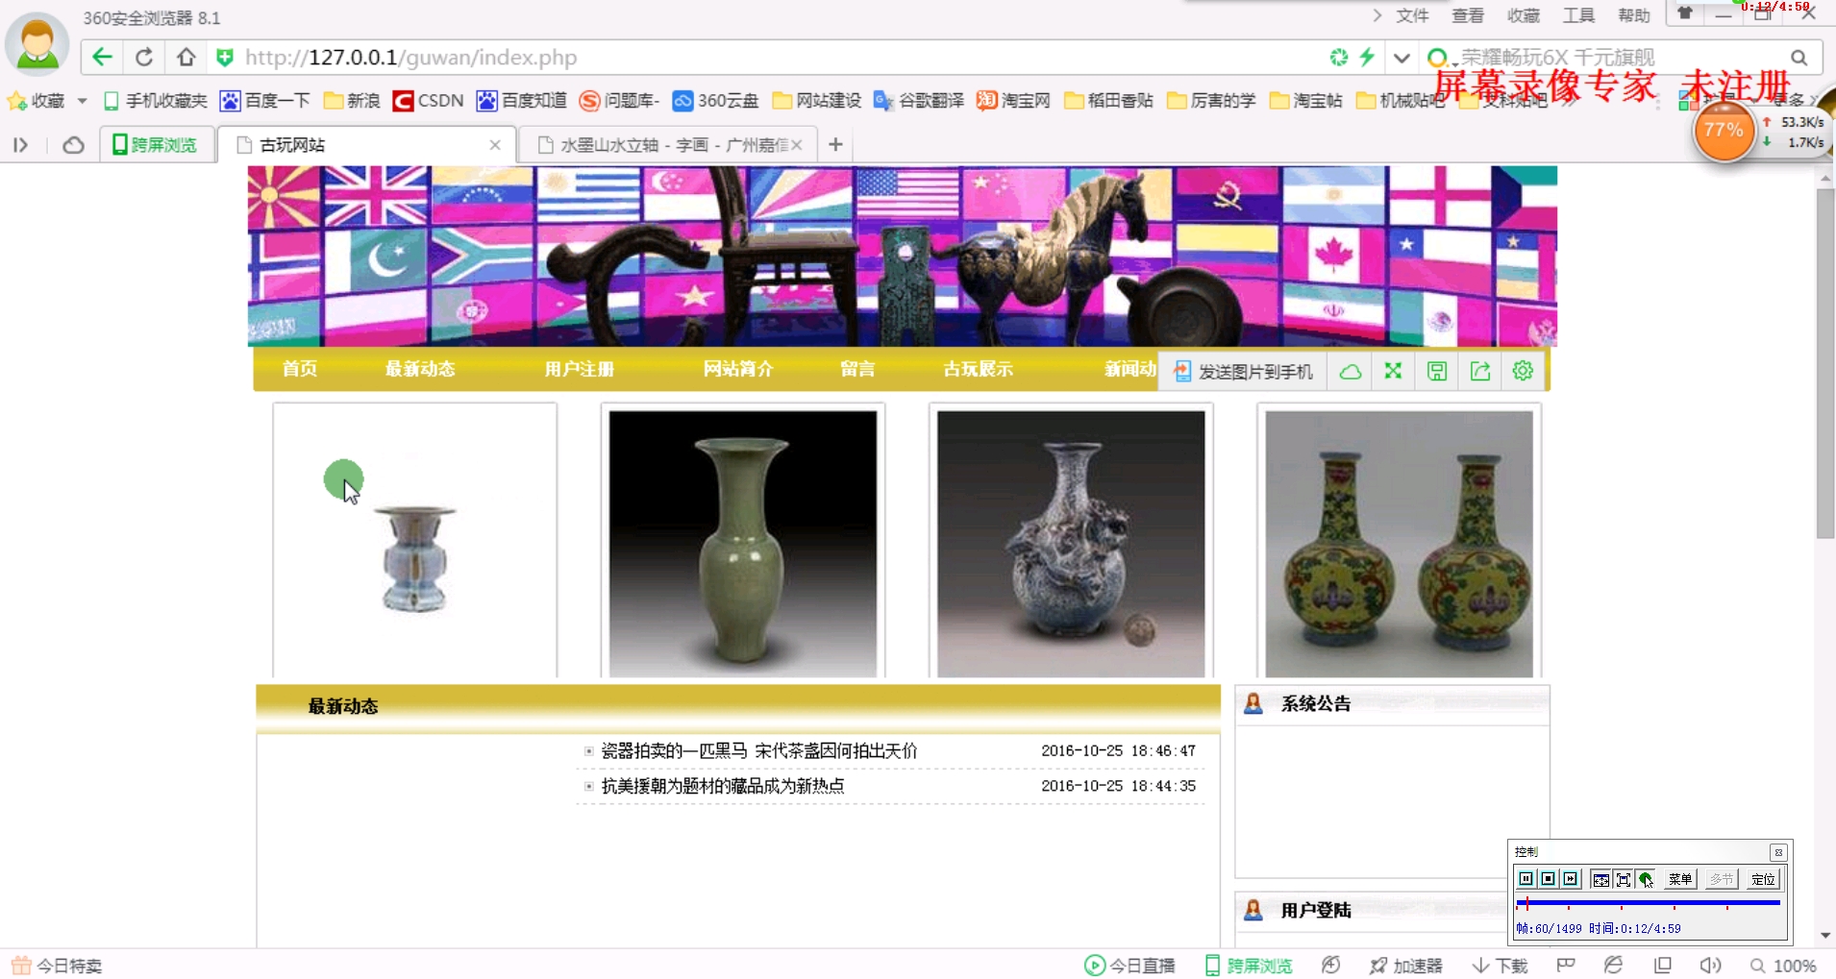1836x979 pixels.
Task: Open the 新浪 bookmark folder
Action: point(352,101)
